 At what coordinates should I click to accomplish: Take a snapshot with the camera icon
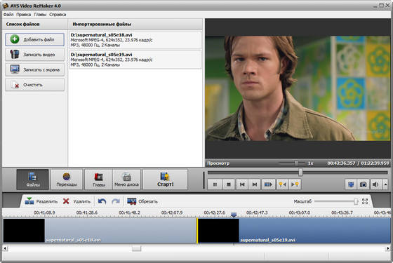click(x=364, y=184)
